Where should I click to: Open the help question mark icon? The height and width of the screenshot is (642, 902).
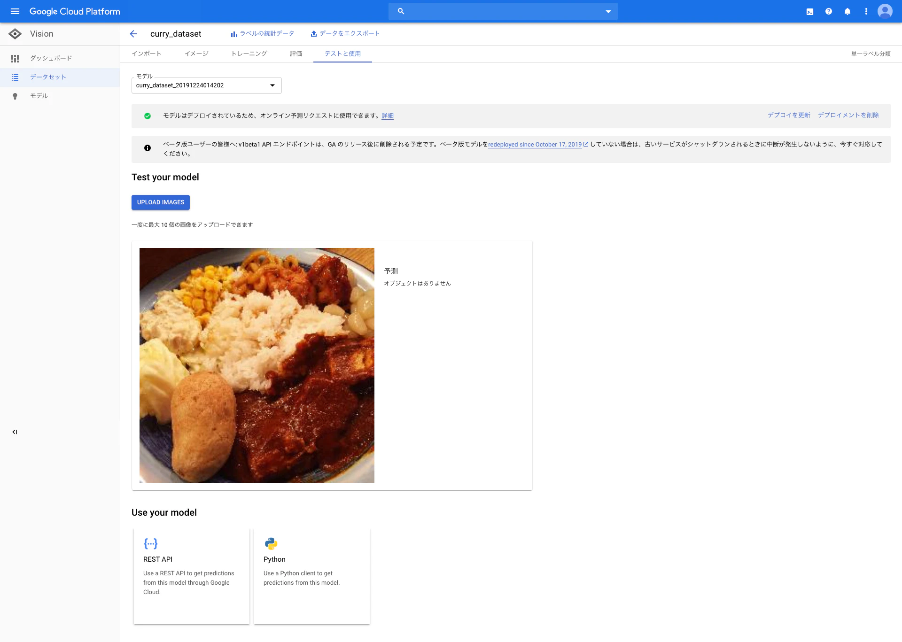pos(829,12)
